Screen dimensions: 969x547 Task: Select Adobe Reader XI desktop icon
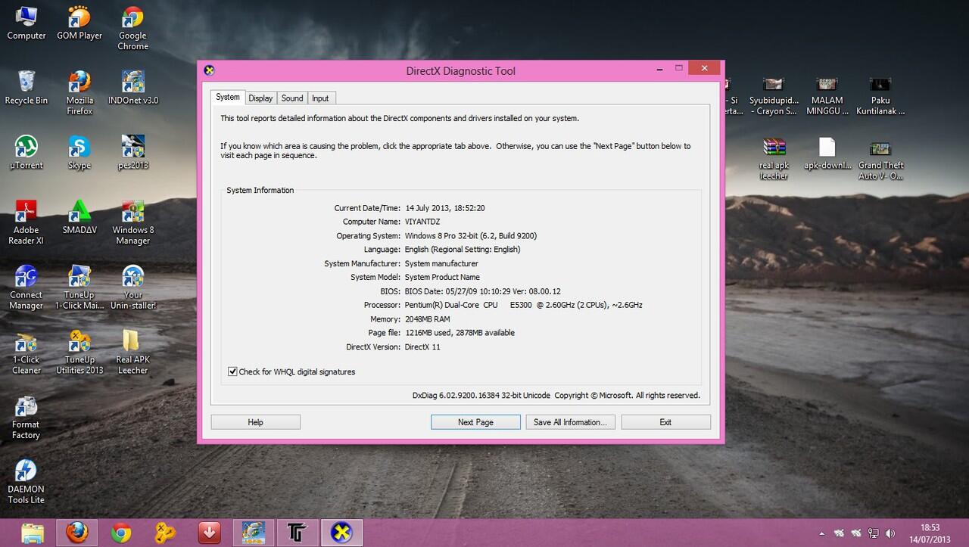coord(26,222)
